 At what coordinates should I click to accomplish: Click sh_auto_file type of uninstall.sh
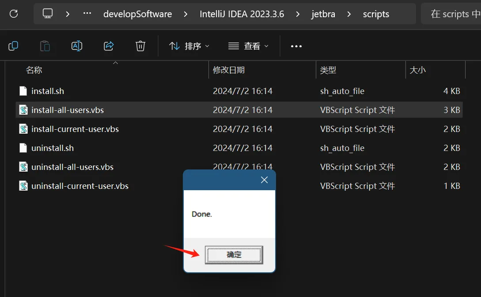(x=342, y=148)
